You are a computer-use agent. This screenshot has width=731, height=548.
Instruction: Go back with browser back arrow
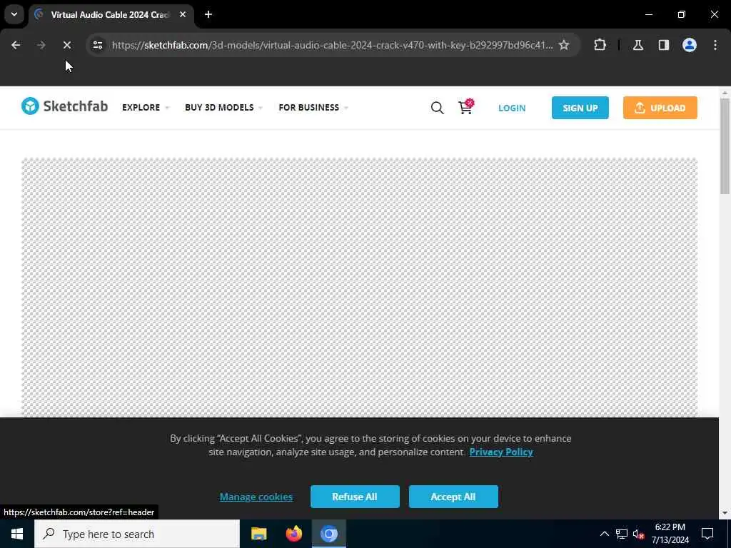tap(16, 45)
